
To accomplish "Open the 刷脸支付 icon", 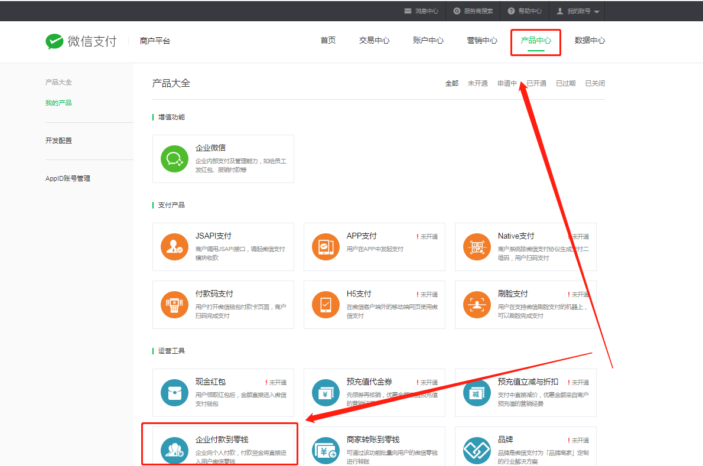I will click(477, 305).
